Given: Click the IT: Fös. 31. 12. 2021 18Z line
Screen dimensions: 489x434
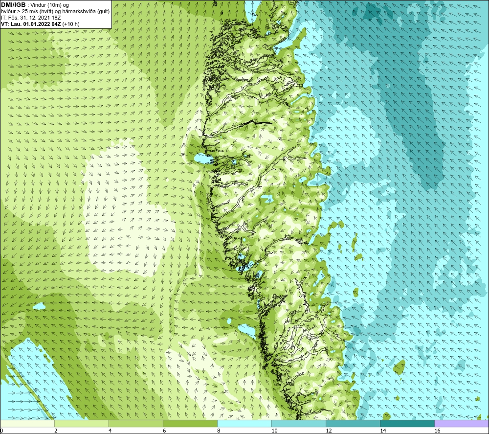Looking at the screenshot, I should 31,18.
